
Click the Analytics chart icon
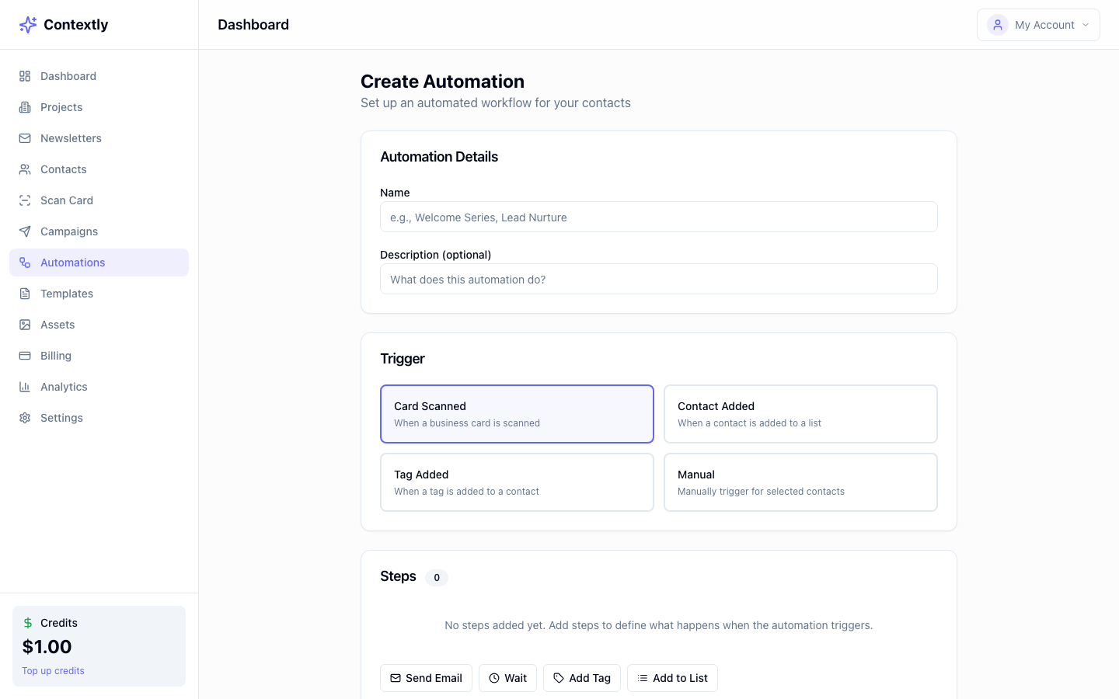pos(24,387)
